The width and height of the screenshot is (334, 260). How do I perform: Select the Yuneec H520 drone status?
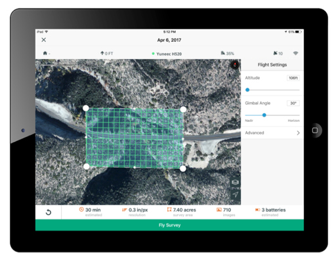point(167,54)
